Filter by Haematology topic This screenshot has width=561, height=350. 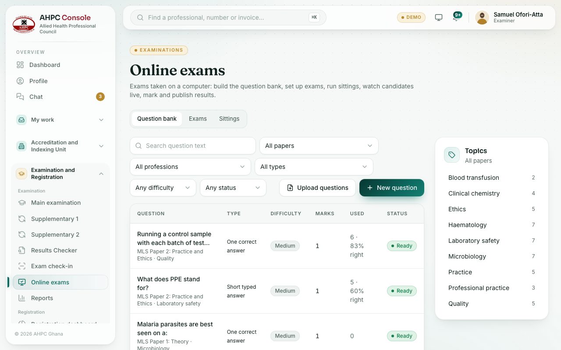pos(492,225)
